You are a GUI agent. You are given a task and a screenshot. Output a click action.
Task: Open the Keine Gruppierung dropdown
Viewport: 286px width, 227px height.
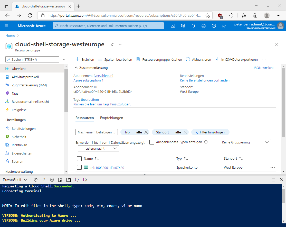[x=245, y=142]
